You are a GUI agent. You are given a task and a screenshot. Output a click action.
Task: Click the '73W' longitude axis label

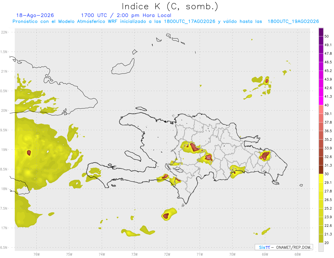click(x=134, y=254)
